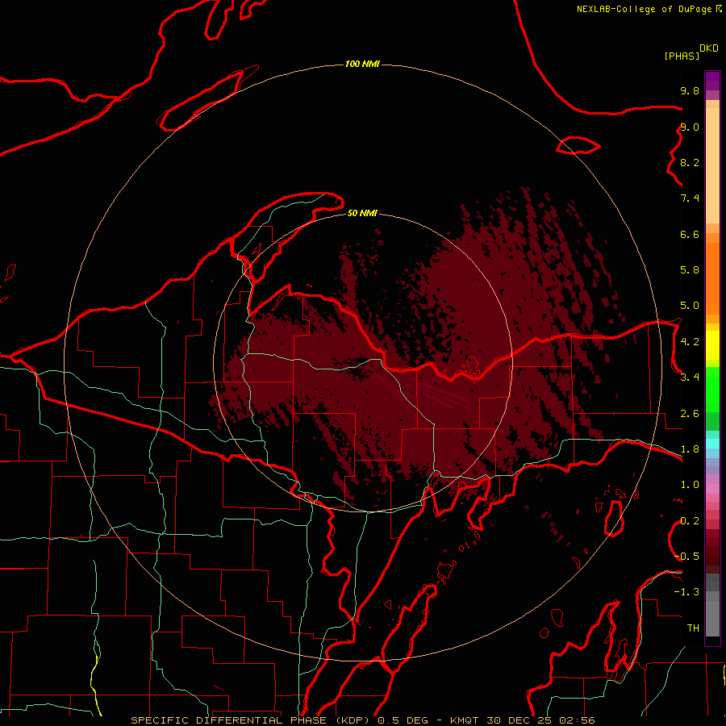Image resolution: width=726 pixels, height=726 pixels.
Task: Click the light peach segment of the color bar
Action: (x=712, y=165)
